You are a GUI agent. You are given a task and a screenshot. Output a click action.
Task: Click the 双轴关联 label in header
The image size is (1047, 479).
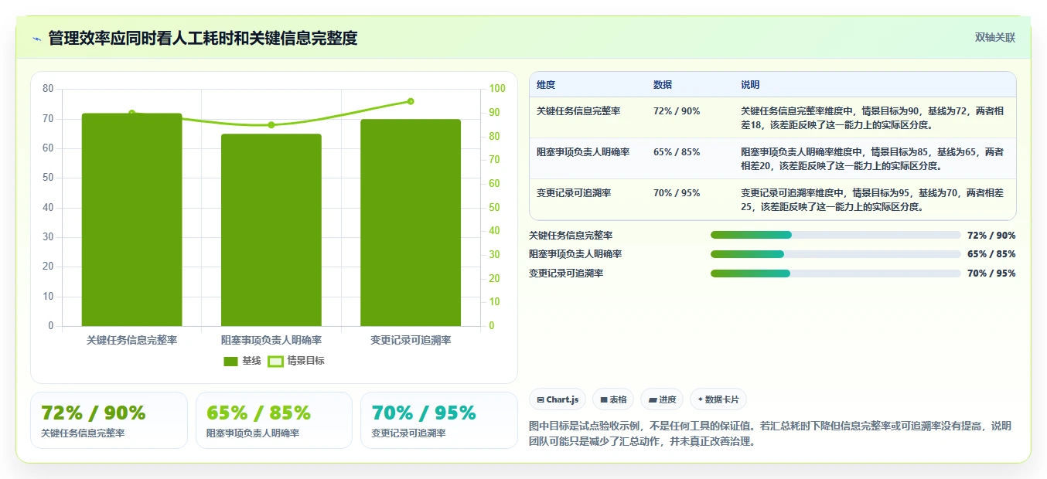(x=995, y=38)
